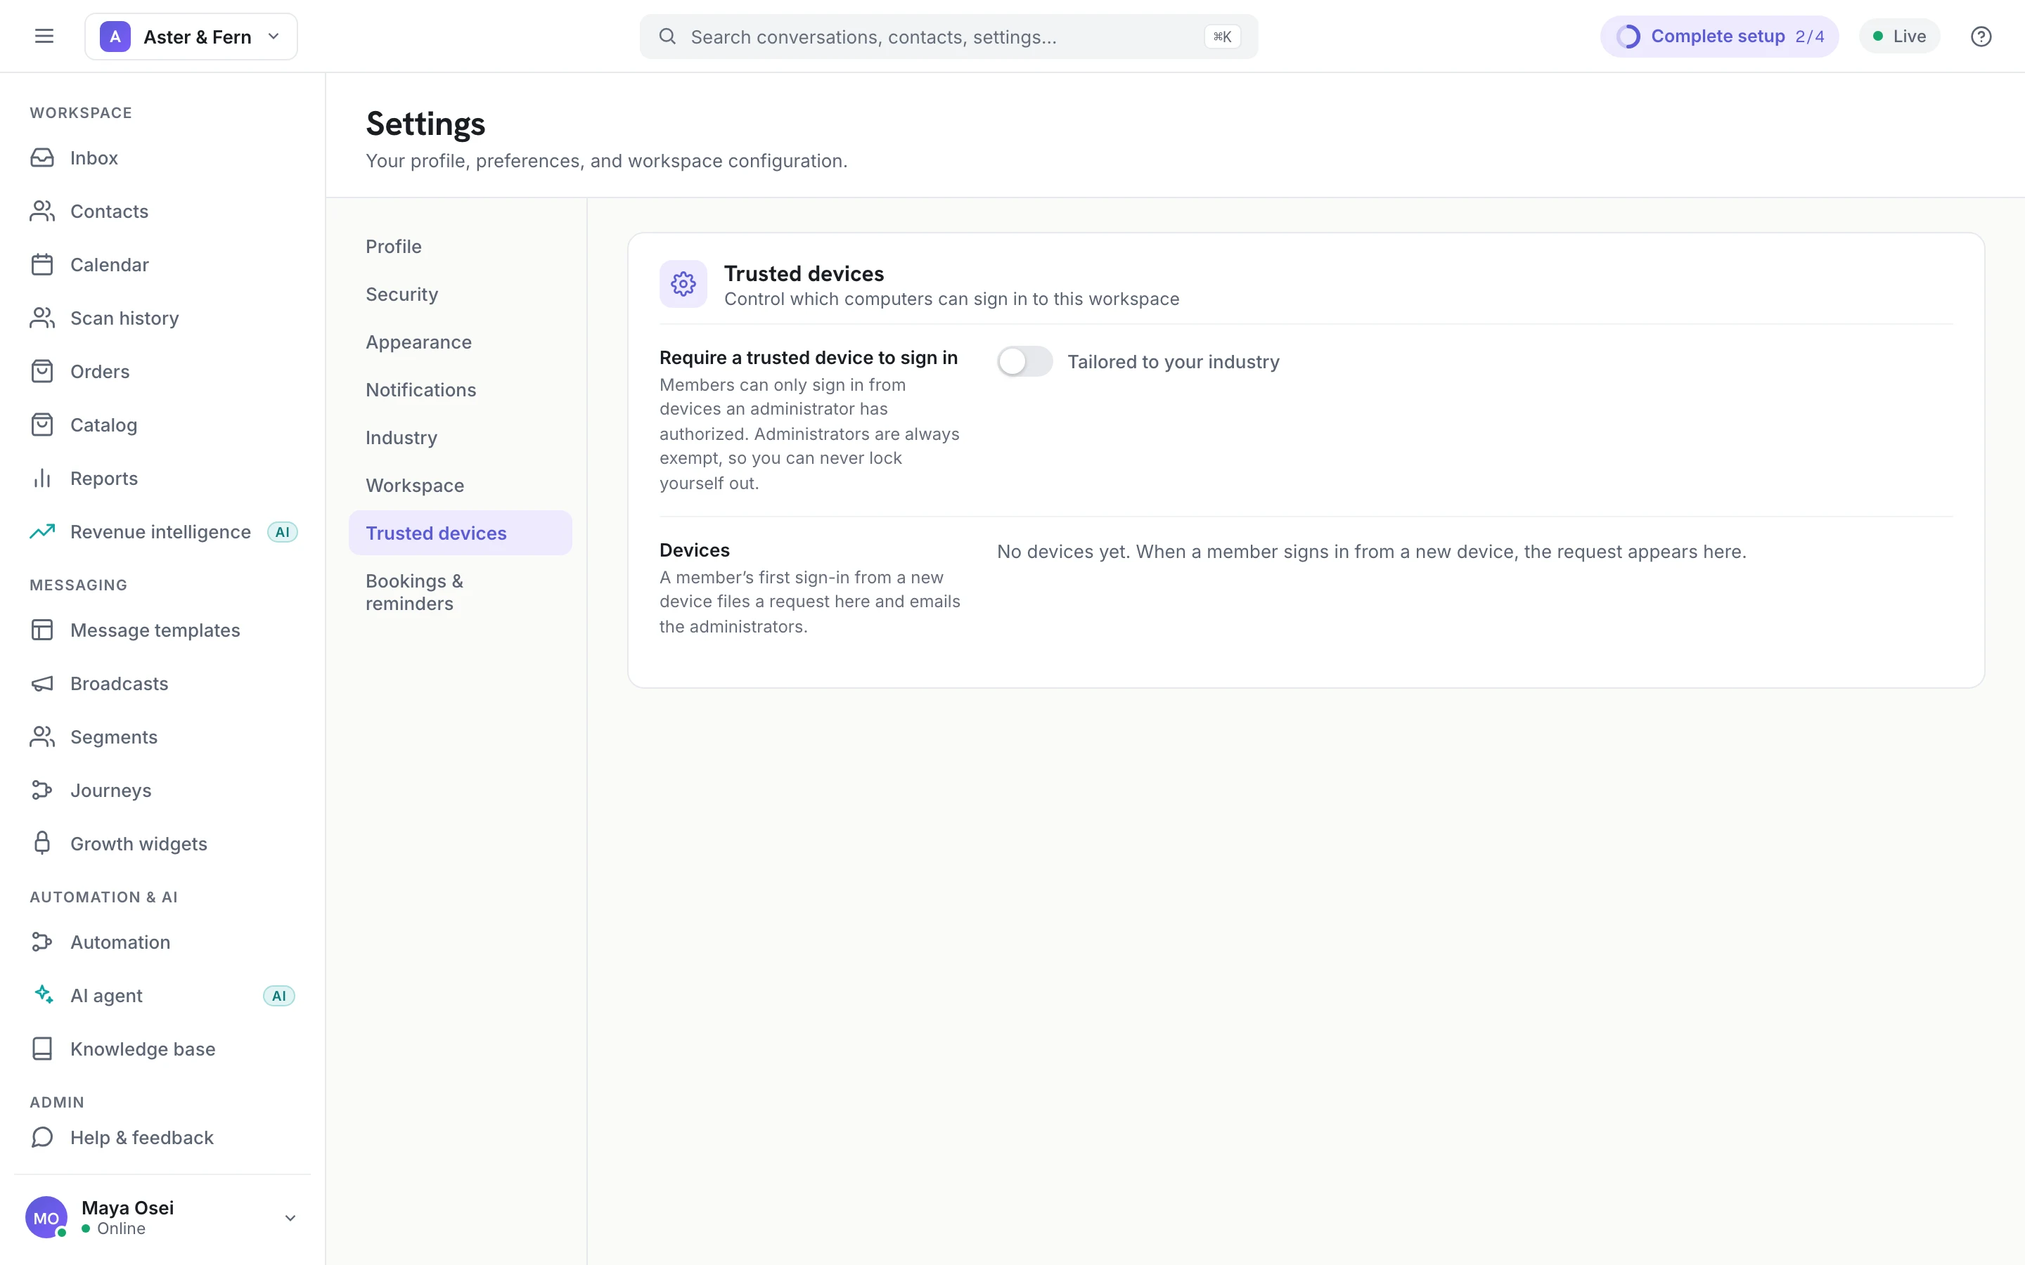Click the Message templates layout icon

tap(42, 630)
